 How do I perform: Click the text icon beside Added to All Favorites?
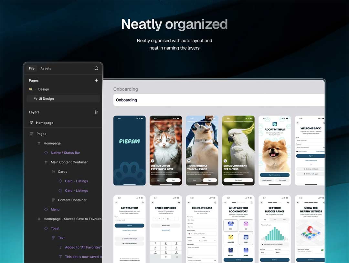(60, 248)
